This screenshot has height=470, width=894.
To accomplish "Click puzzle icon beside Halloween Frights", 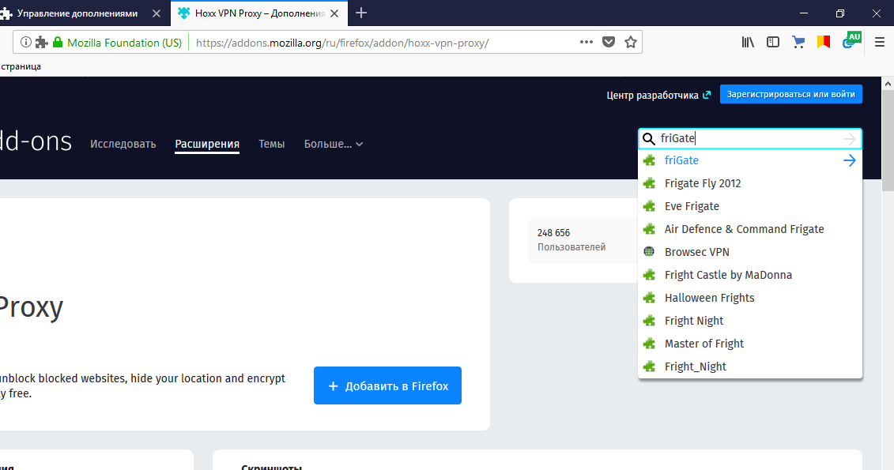I will point(649,298).
